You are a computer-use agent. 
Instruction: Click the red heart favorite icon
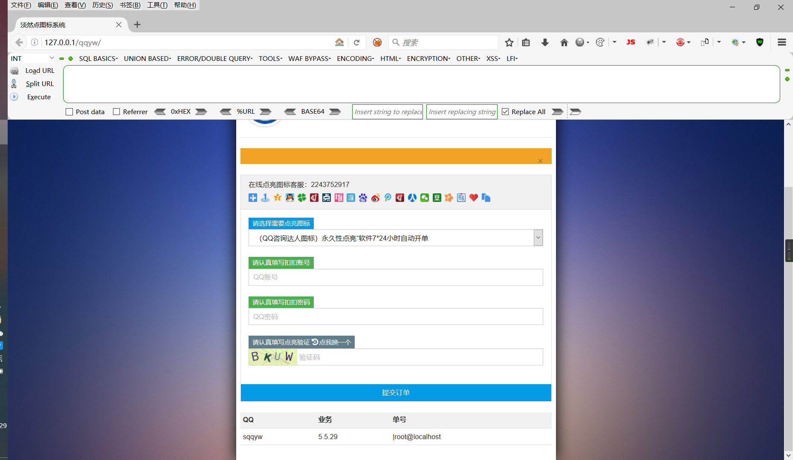pyautogui.click(x=473, y=198)
